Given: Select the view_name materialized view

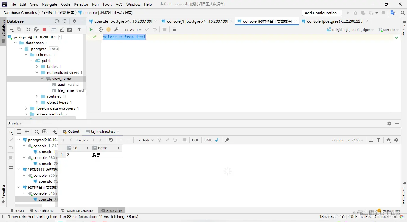Looking at the screenshot, I should [x=61, y=79].
